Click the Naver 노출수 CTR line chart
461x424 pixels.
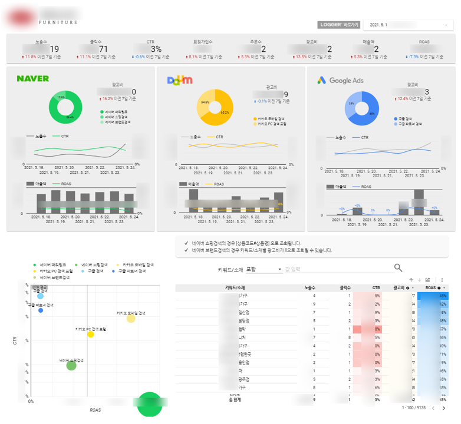tap(80, 153)
